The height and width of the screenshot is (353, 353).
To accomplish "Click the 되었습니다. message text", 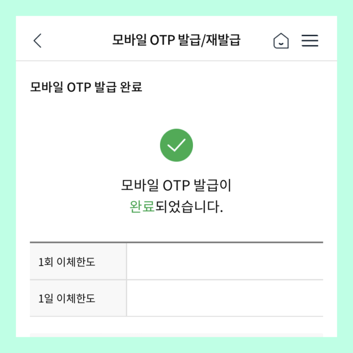I will [x=189, y=206].
